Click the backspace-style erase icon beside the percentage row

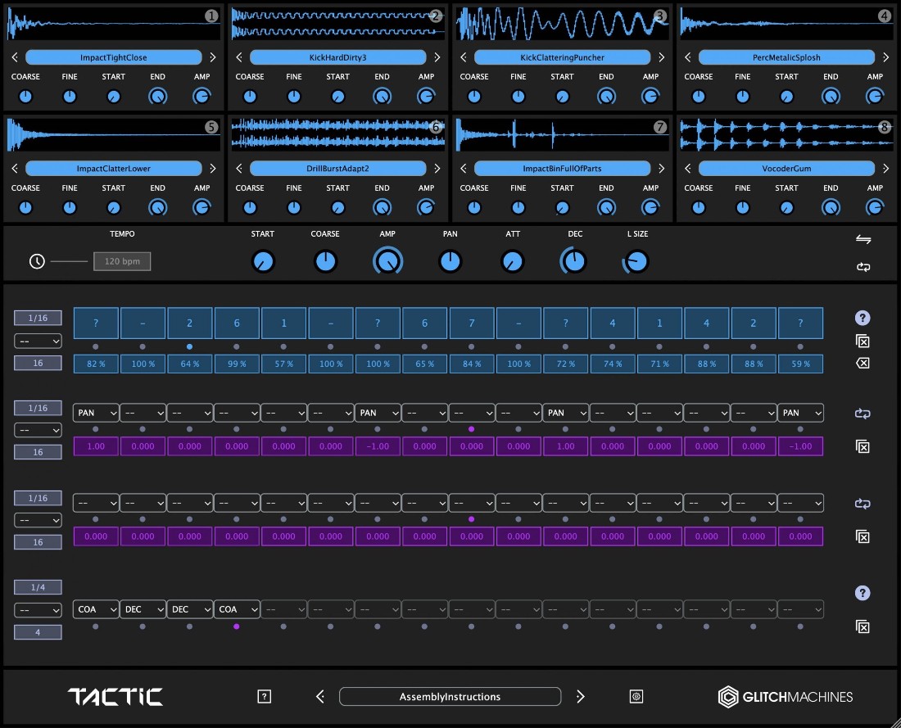tap(862, 364)
